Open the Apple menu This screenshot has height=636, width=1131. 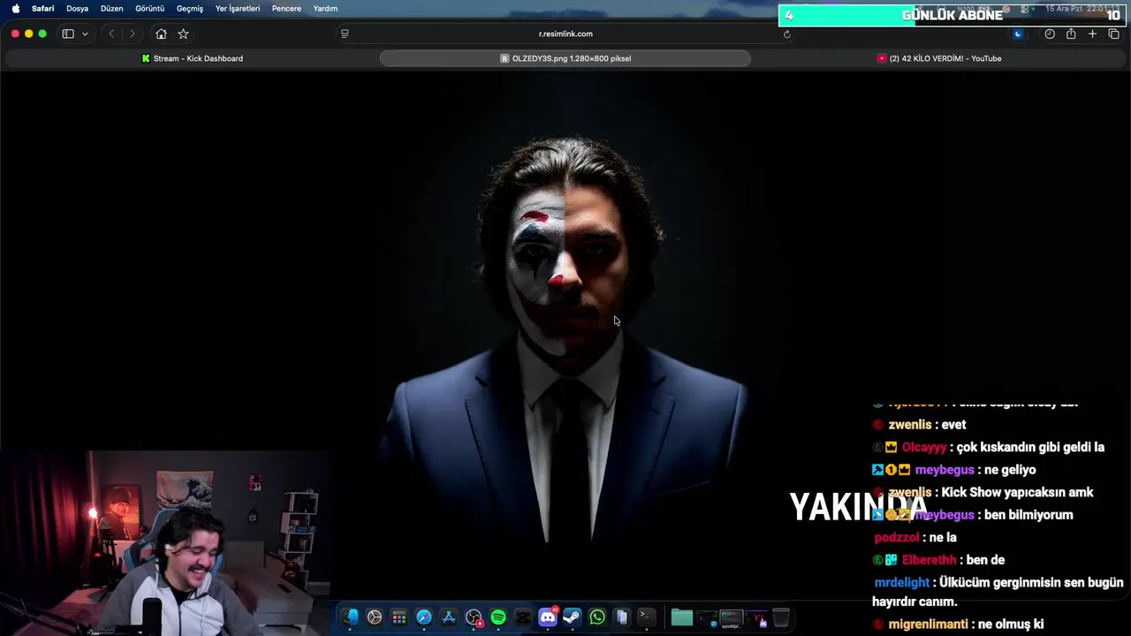pyautogui.click(x=15, y=8)
